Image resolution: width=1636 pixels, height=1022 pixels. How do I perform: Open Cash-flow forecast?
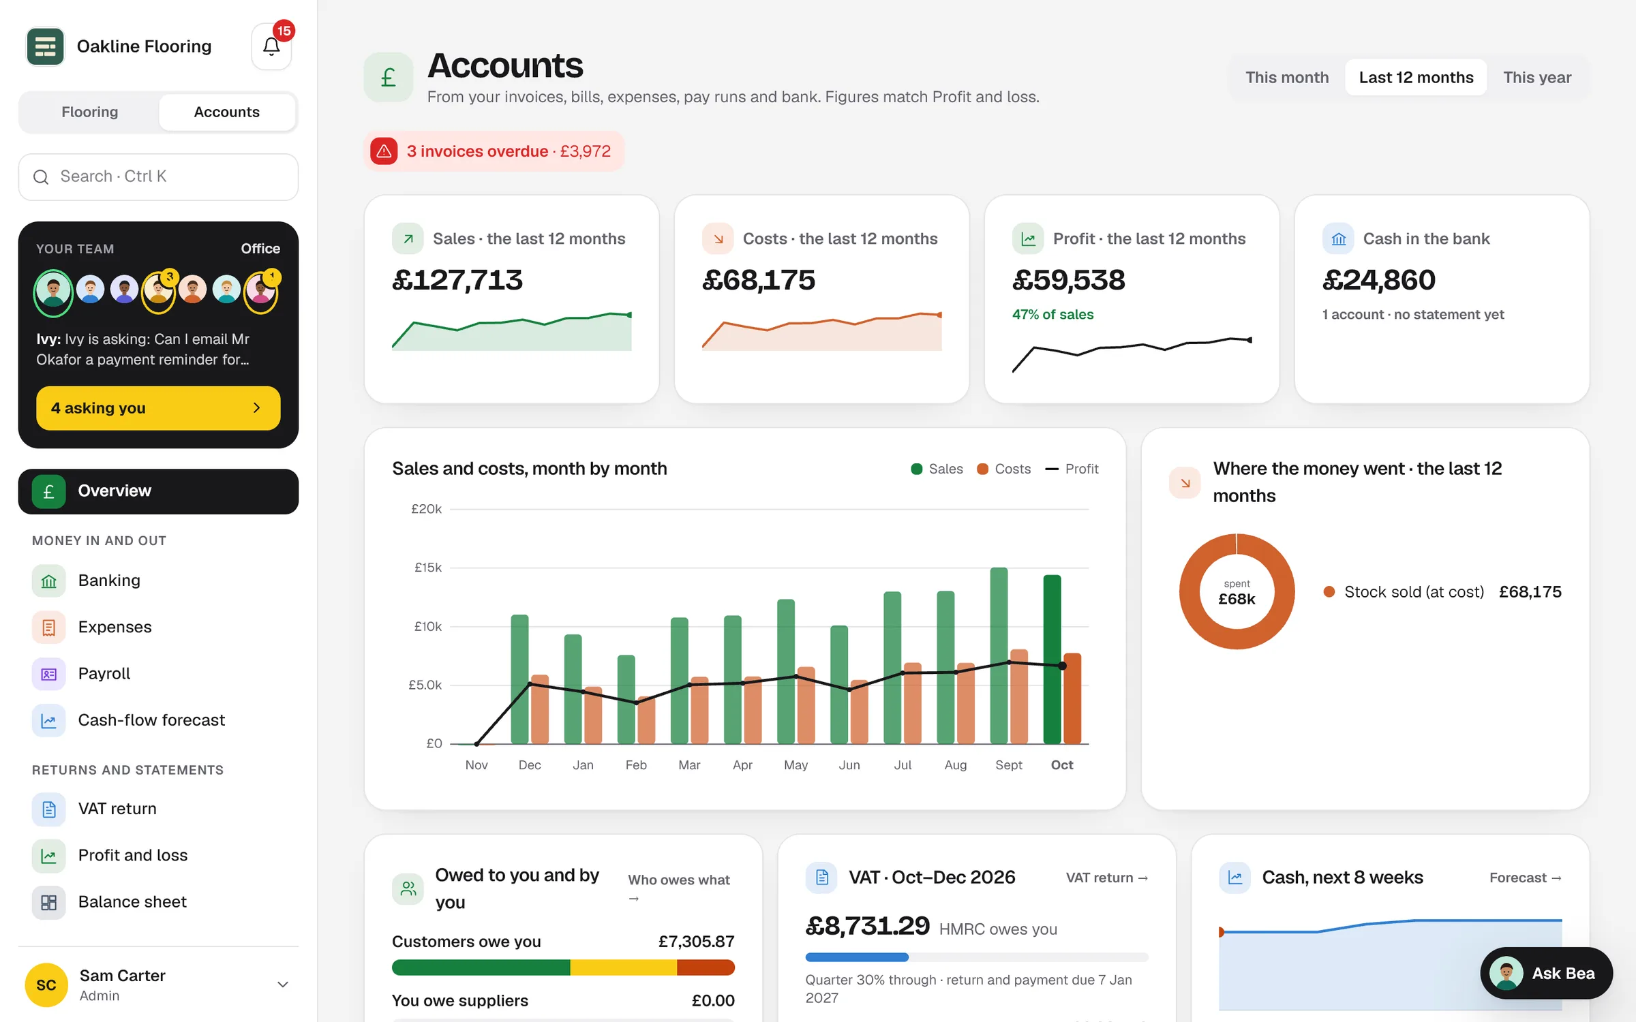pyautogui.click(x=158, y=719)
